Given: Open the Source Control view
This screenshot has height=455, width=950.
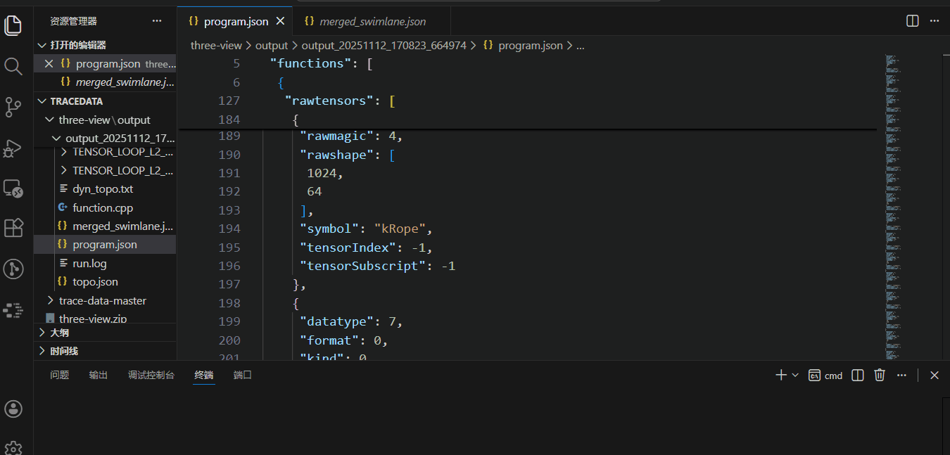Looking at the screenshot, I should tap(13, 107).
